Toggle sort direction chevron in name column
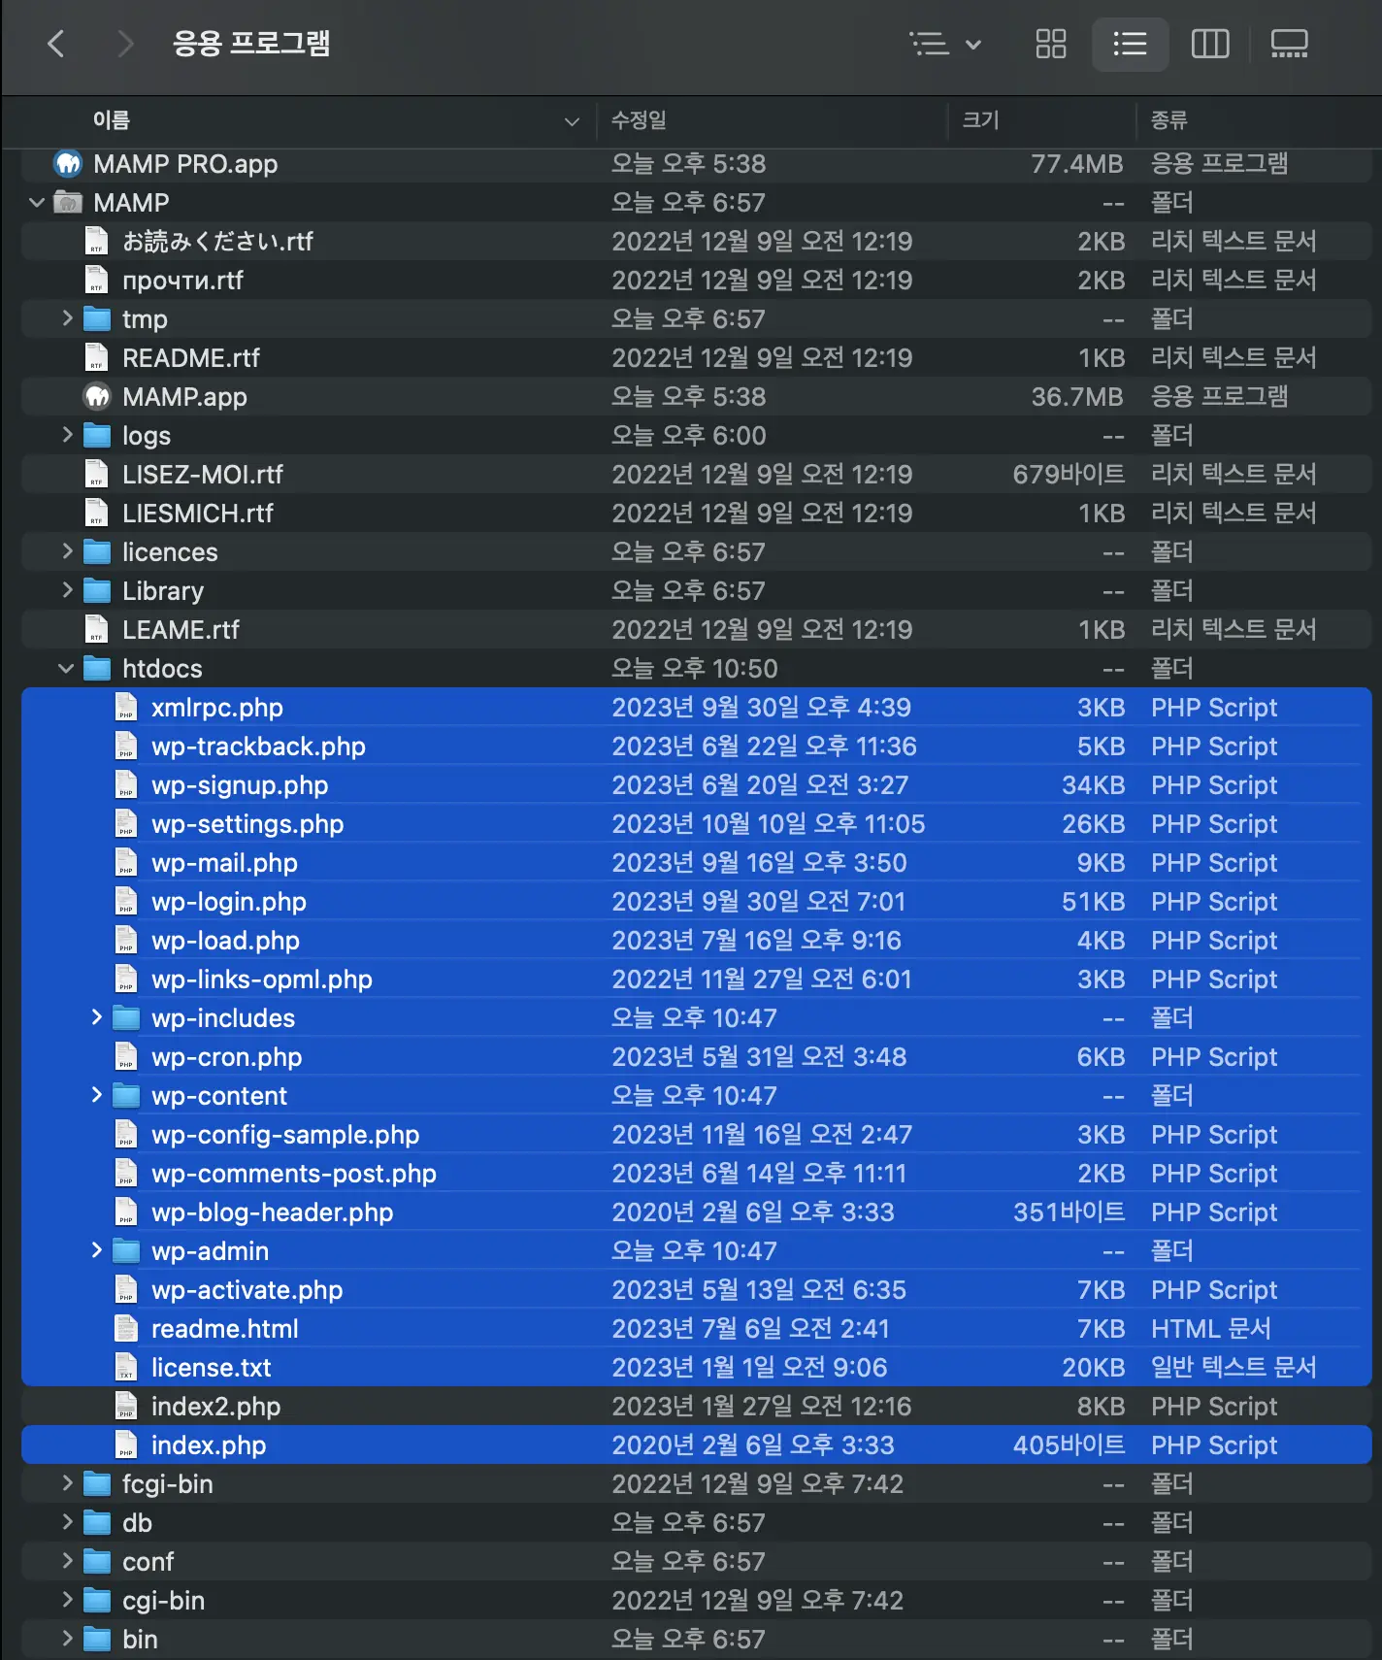Image resolution: width=1382 pixels, height=1660 pixels. 572,121
